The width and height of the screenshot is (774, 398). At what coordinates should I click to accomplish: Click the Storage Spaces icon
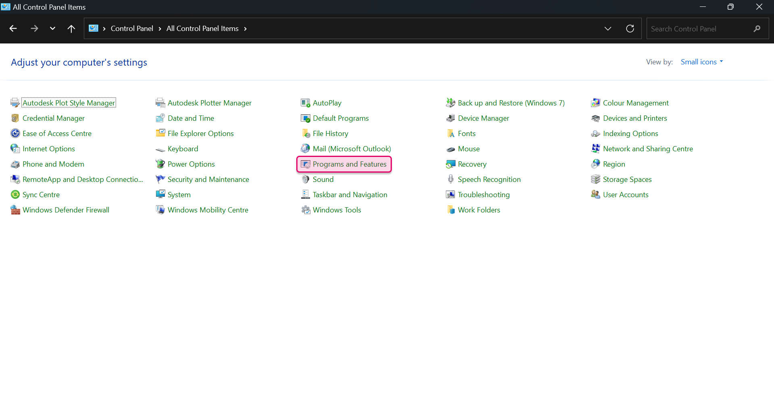tap(596, 179)
